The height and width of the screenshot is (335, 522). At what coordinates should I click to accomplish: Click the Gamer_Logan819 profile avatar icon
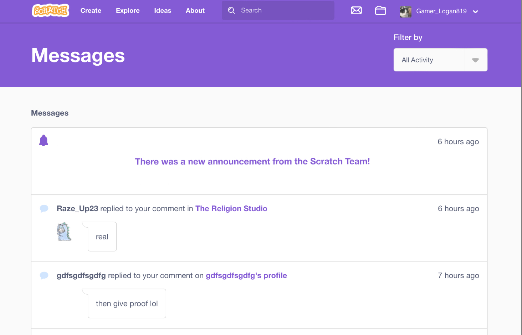click(405, 11)
